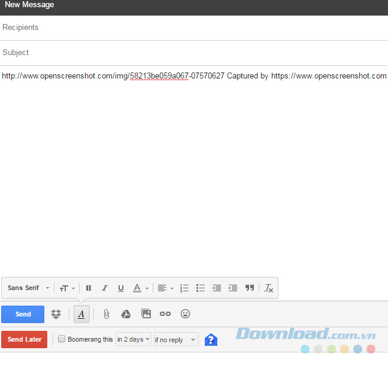The width and height of the screenshot is (388, 368).
Task: Click the red Send Later button
Action: click(24, 339)
